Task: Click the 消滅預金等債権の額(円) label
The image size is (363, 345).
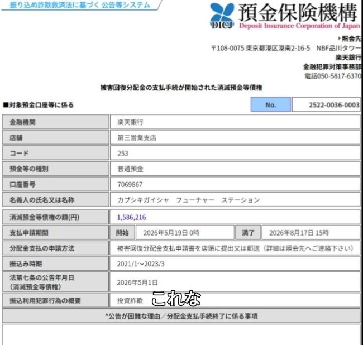Action: pyautogui.click(x=55, y=217)
